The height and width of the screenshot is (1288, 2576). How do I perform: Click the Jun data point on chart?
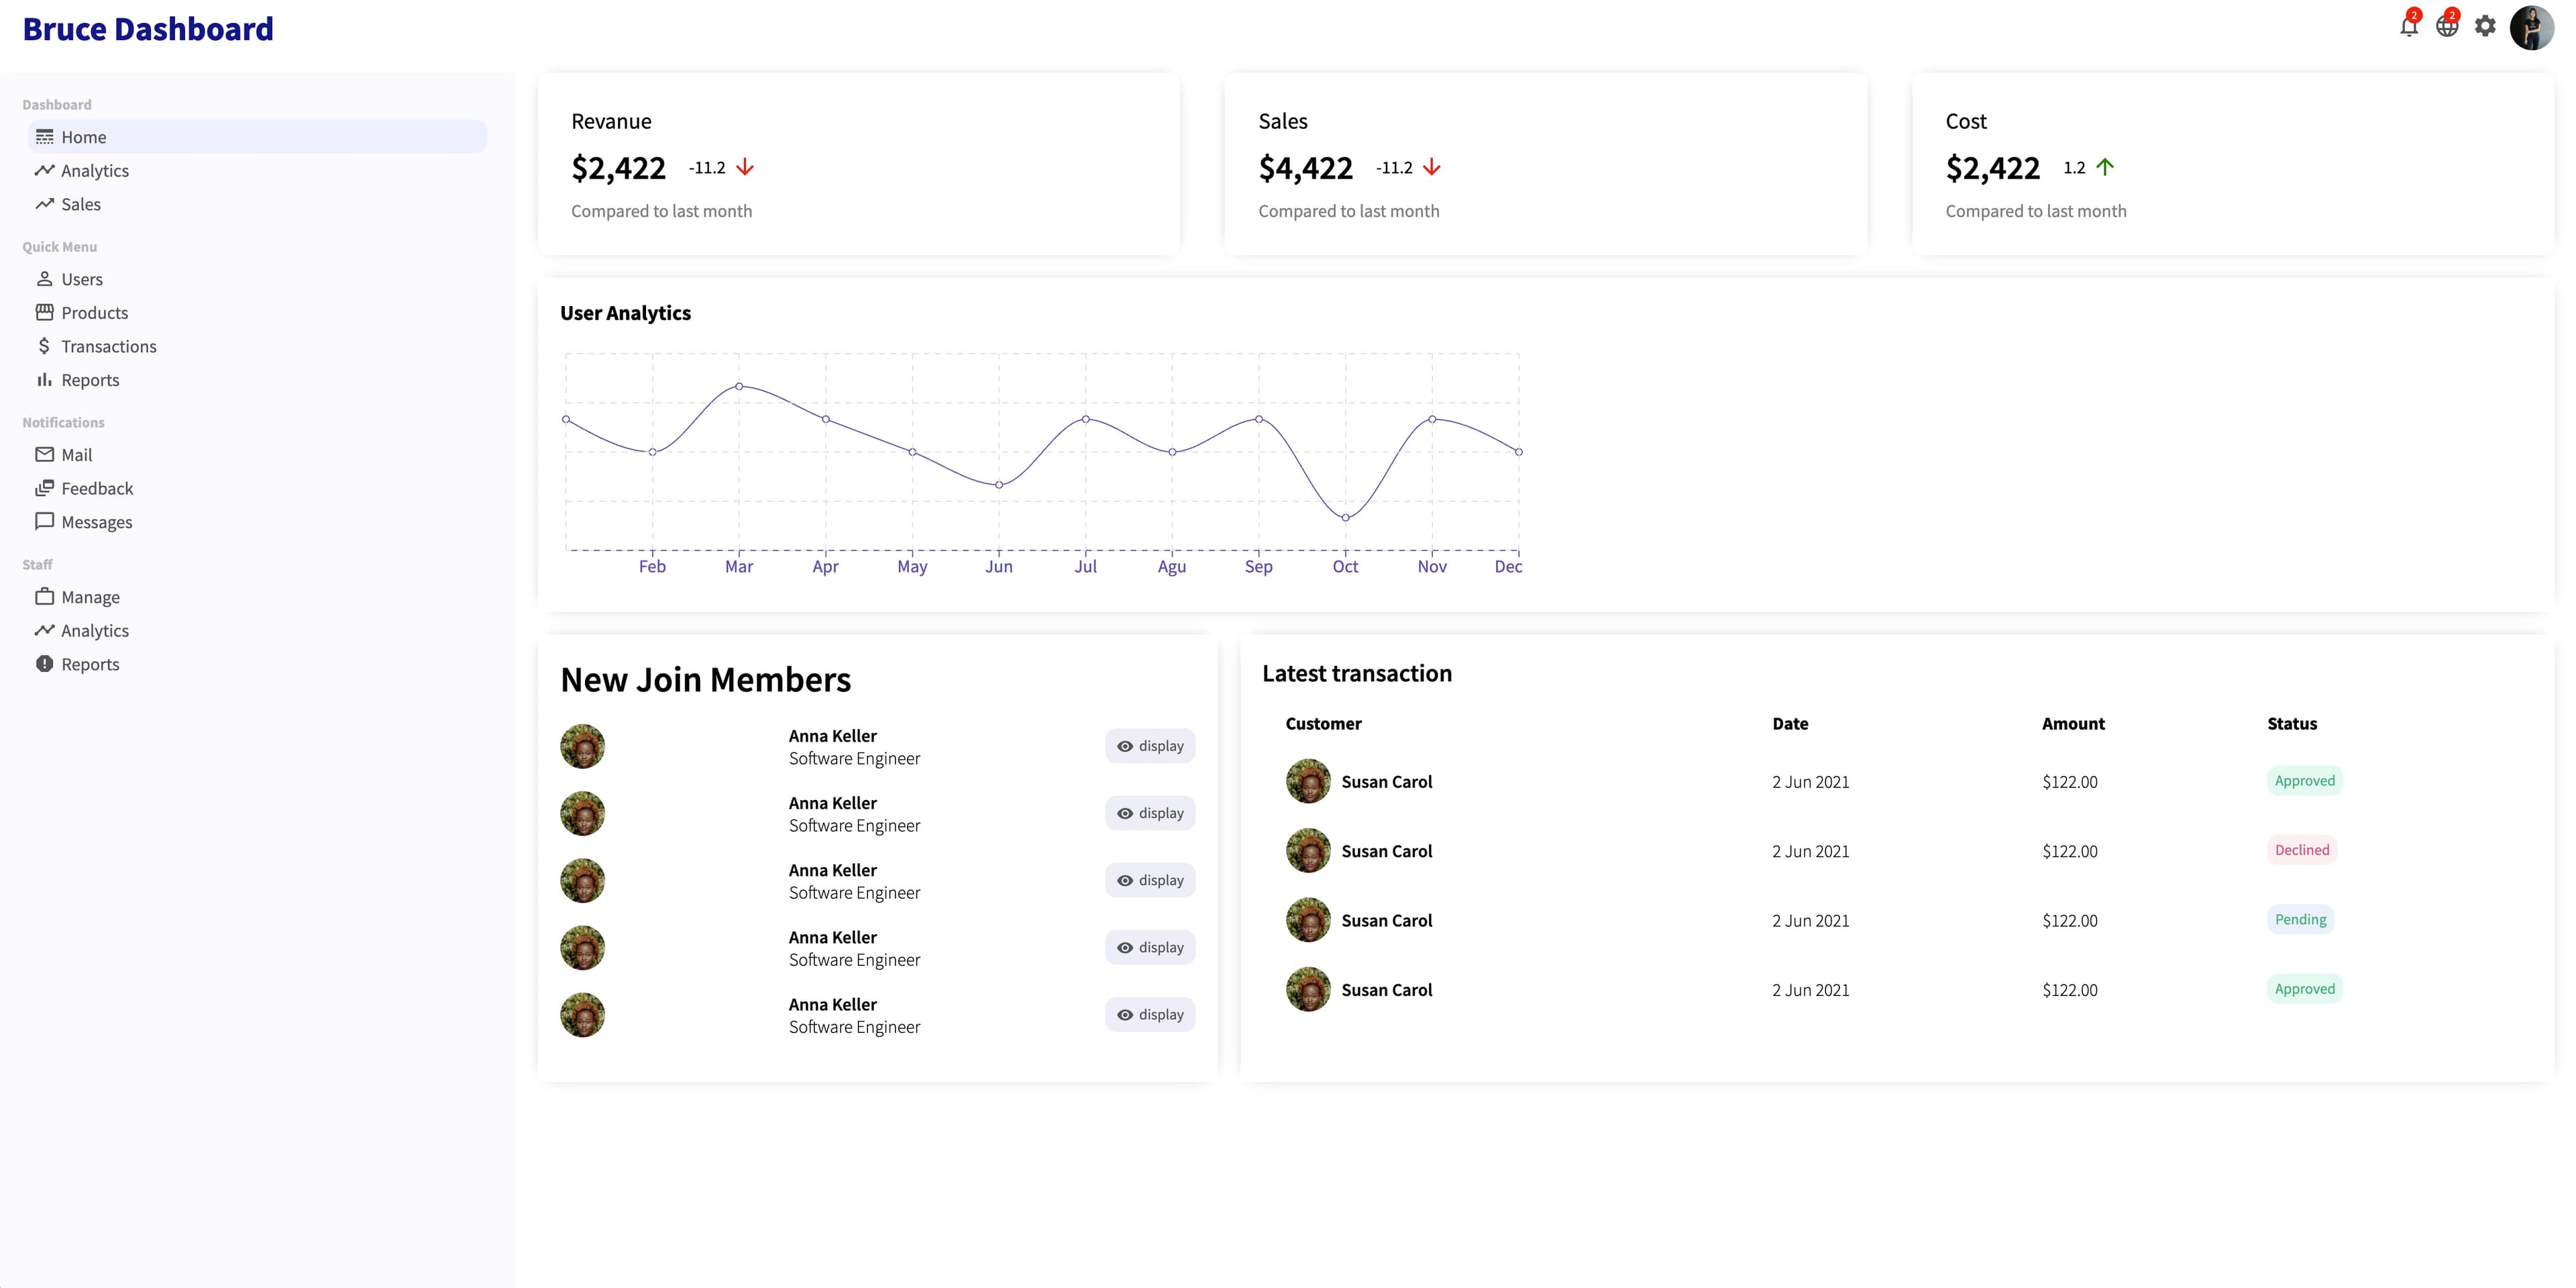tap(999, 485)
